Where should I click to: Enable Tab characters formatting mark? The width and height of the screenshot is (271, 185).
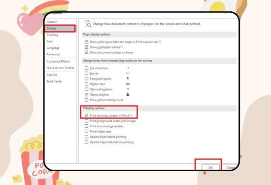[x=86, y=68]
